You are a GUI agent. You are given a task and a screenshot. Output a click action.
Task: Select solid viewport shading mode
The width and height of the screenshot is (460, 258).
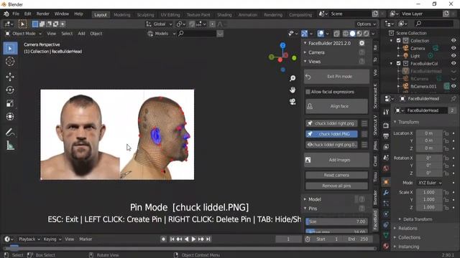click(353, 34)
